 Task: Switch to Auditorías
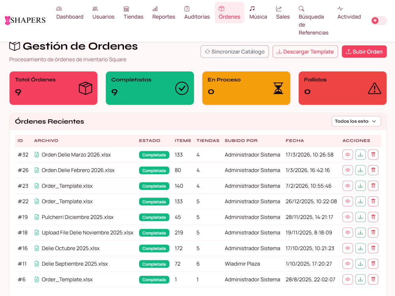click(197, 13)
